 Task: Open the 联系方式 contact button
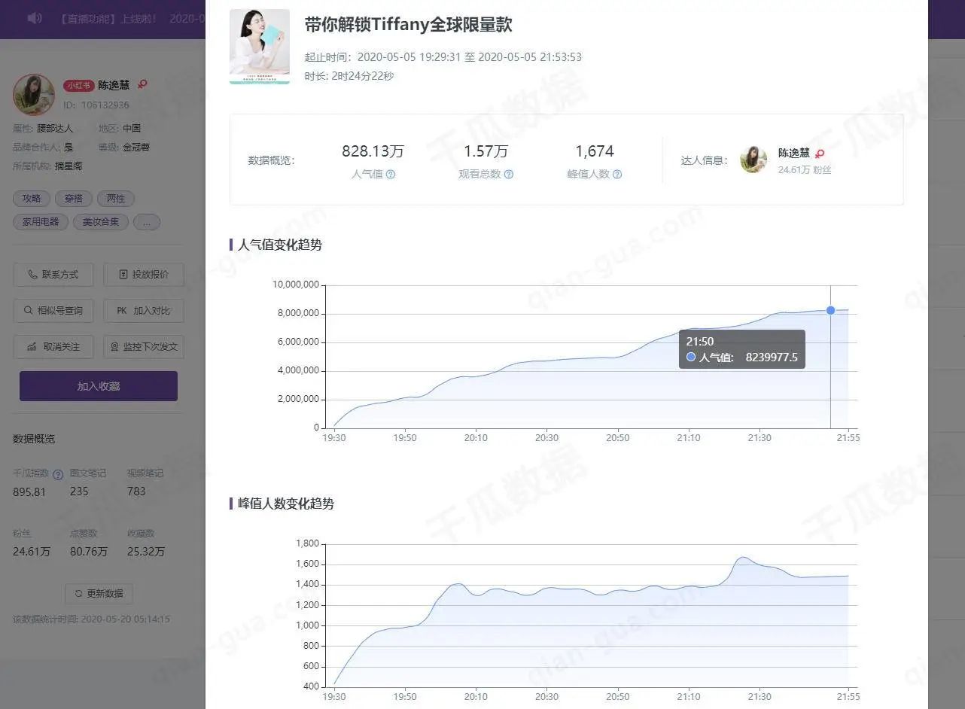tap(53, 275)
